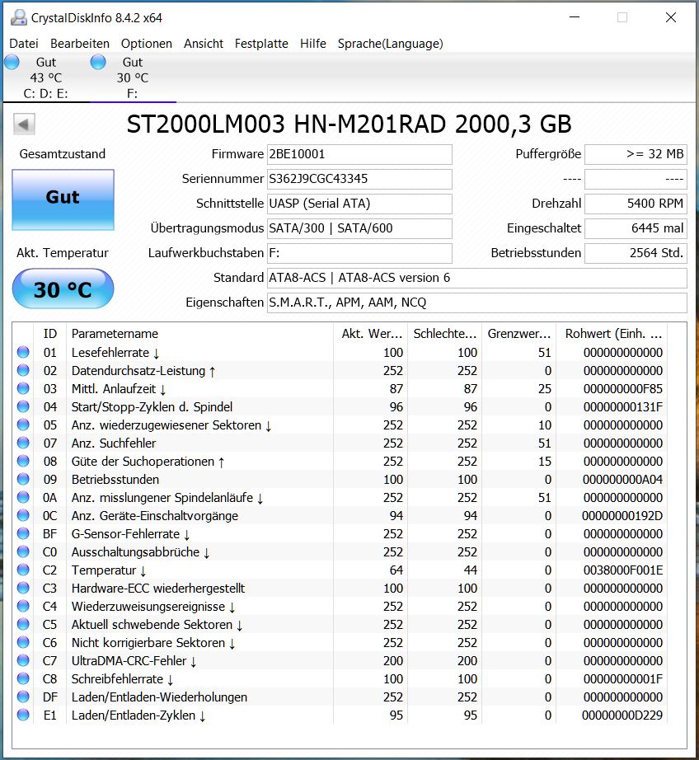Click the Seriennummer field S362J9CGC43345
699x760 pixels.
pyautogui.click(x=359, y=179)
